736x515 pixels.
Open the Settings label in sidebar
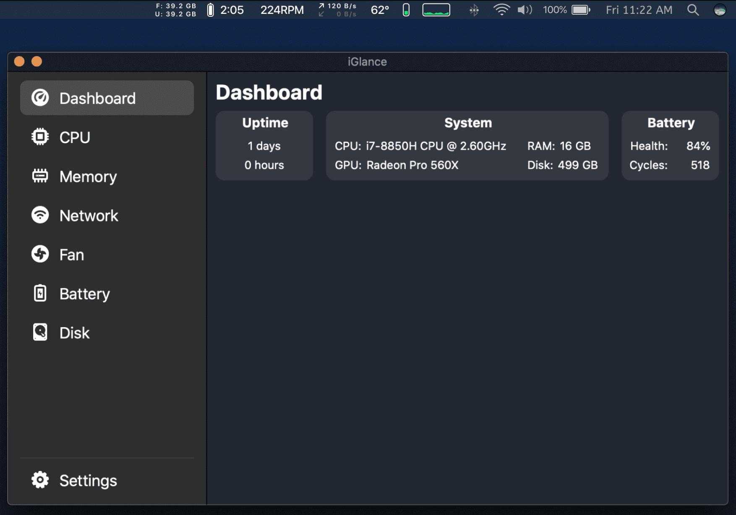click(x=88, y=480)
